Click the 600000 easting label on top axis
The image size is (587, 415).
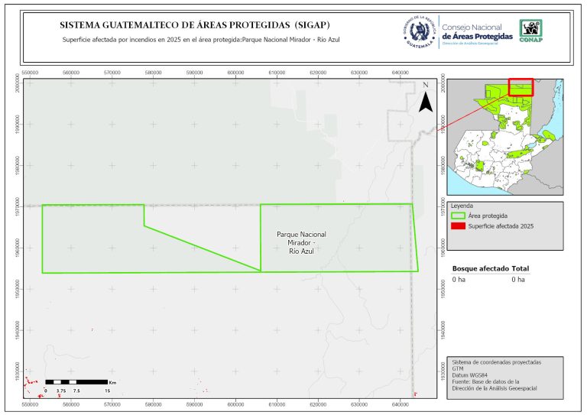point(236,73)
